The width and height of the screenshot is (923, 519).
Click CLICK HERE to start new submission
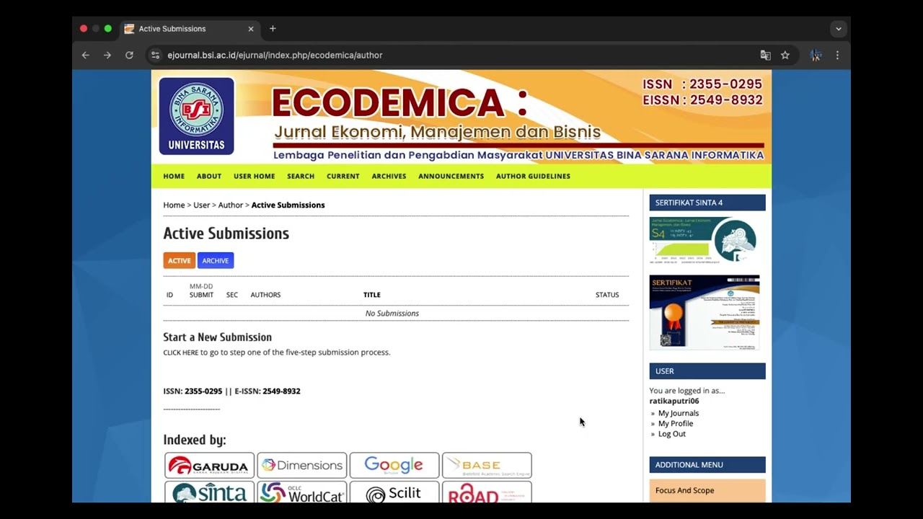(x=180, y=352)
